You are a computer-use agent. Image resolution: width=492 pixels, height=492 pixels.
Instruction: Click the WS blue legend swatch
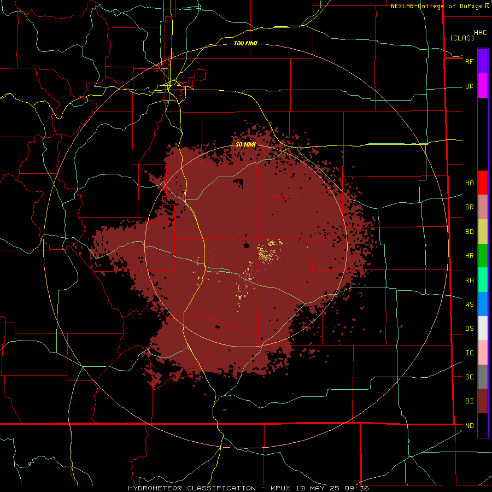483,304
